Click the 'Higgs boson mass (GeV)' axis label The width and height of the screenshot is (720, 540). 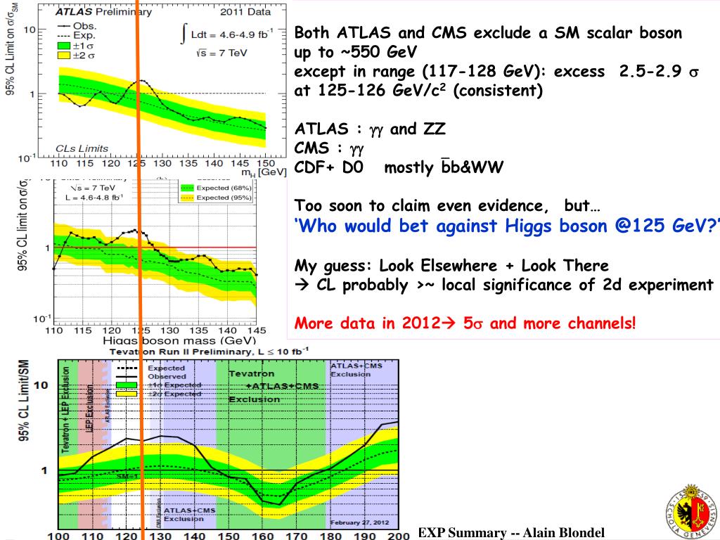point(179,340)
